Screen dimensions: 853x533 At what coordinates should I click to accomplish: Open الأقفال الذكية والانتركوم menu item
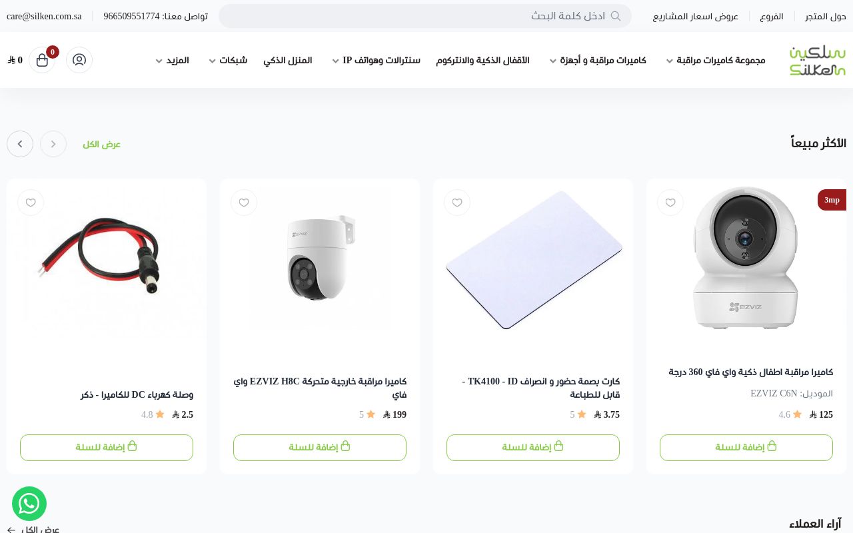[x=483, y=61]
